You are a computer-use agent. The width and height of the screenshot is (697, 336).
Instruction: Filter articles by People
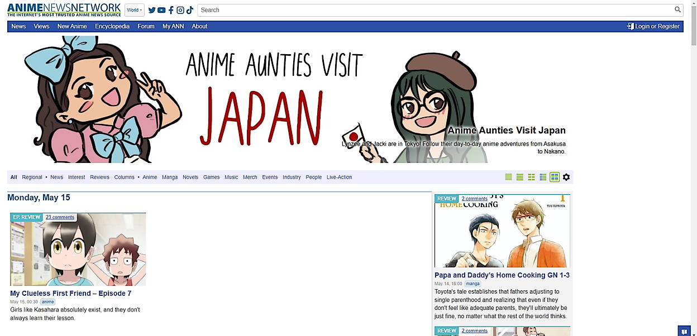click(x=314, y=177)
